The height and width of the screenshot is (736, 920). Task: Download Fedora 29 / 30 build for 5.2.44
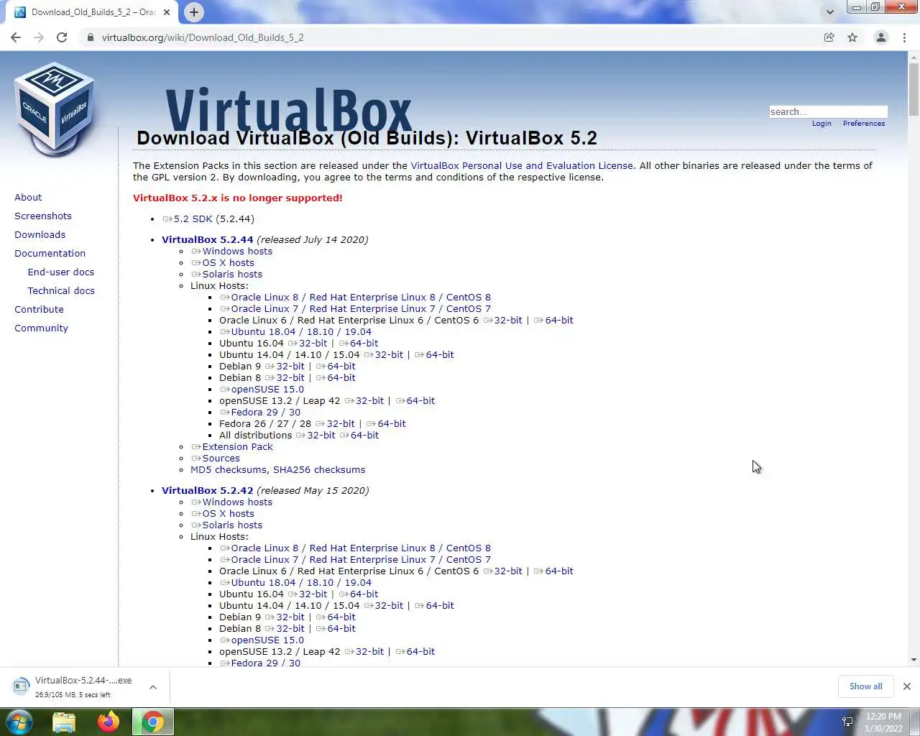coord(260,413)
